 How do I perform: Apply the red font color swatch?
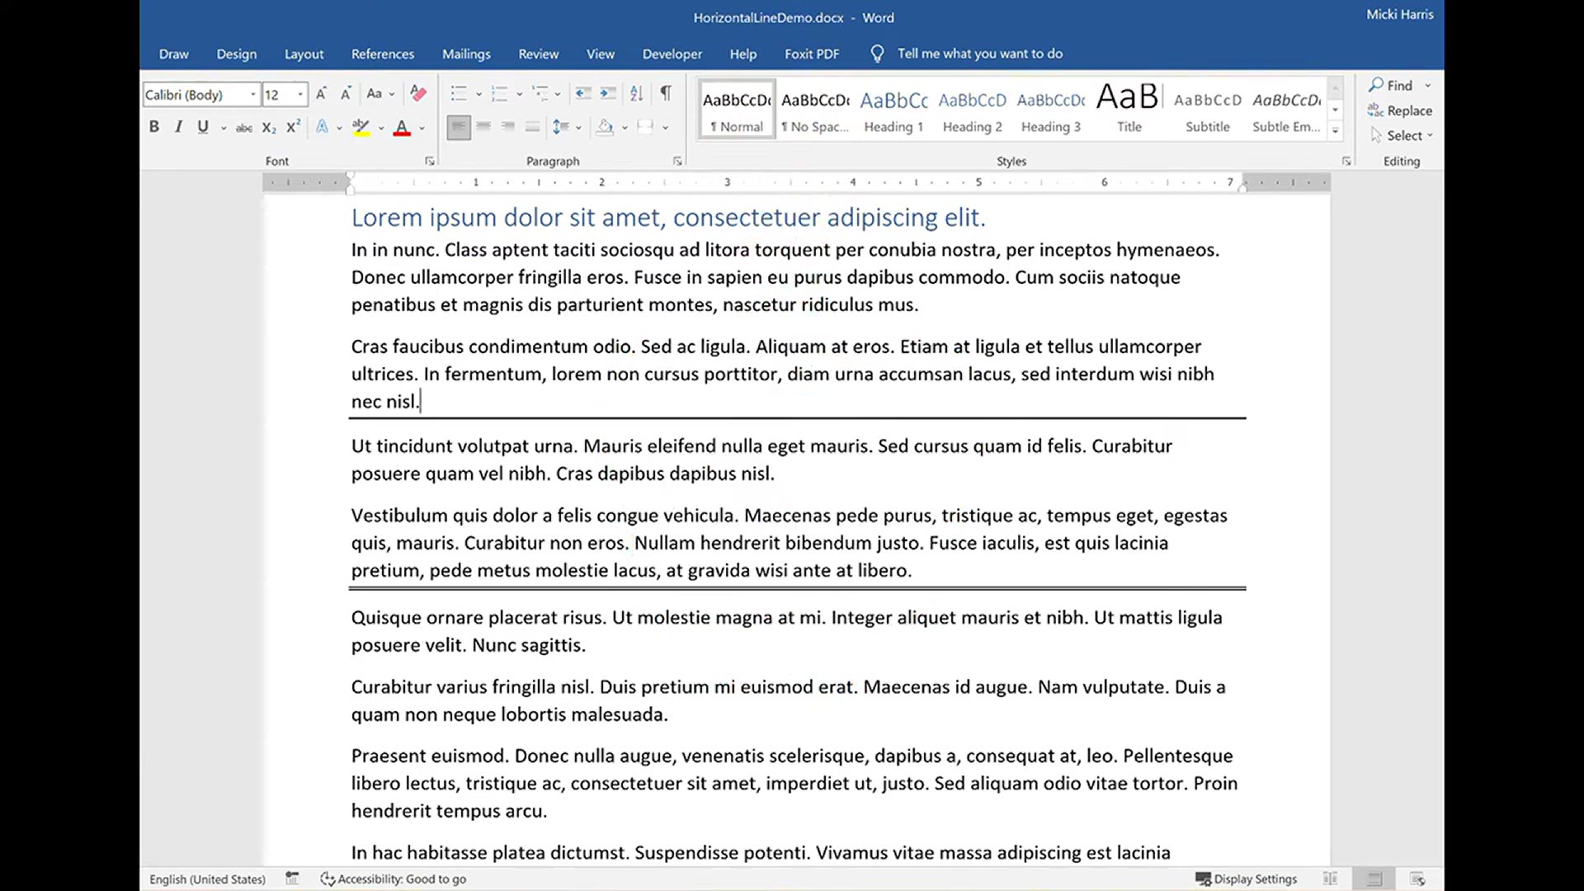[402, 128]
